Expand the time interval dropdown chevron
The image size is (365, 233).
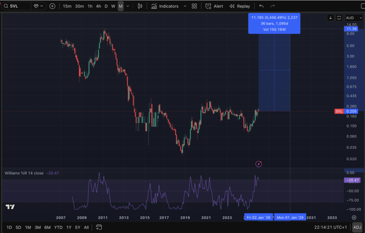pos(128,6)
